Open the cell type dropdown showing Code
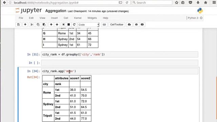Image resolution: width=217 pixels, height=122 pixels. click(88, 25)
